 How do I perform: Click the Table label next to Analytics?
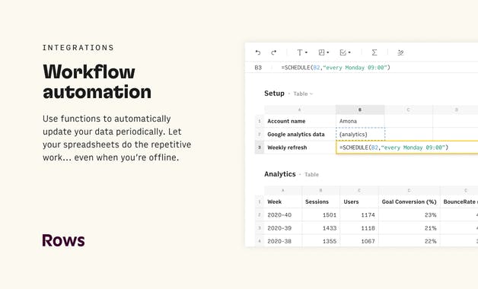311,174
